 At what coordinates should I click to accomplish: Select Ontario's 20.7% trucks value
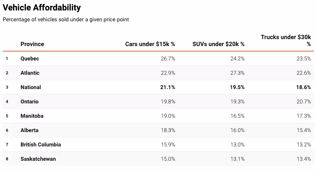click(304, 101)
